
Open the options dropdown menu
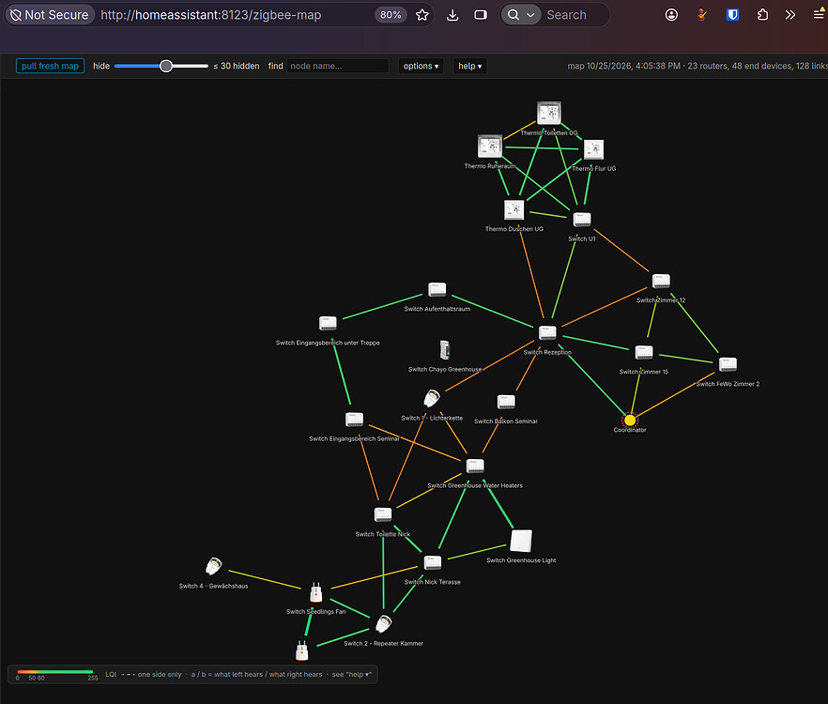(421, 66)
